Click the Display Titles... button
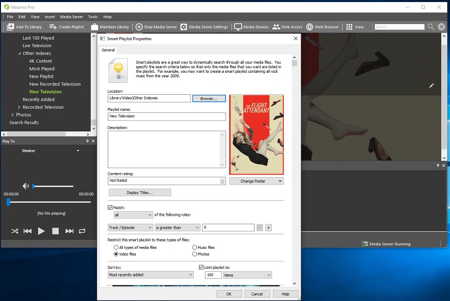 click(x=140, y=193)
